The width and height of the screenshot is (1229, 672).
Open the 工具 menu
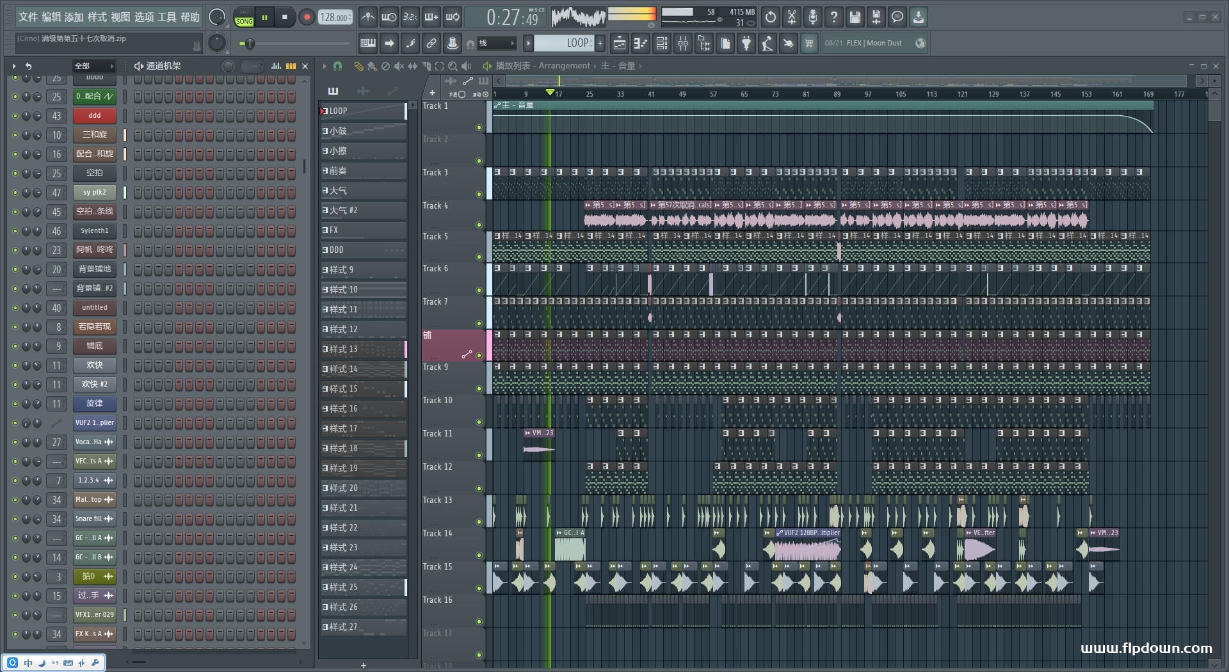[x=166, y=17]
